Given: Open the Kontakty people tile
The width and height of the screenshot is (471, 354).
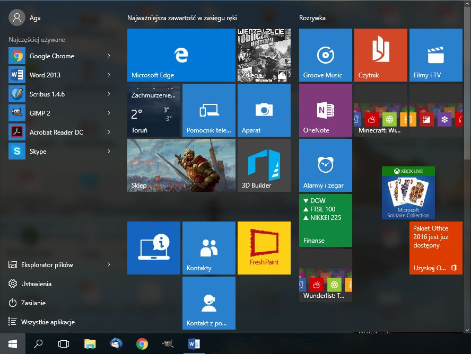Looking at the screenshot, I should point(208,247).
